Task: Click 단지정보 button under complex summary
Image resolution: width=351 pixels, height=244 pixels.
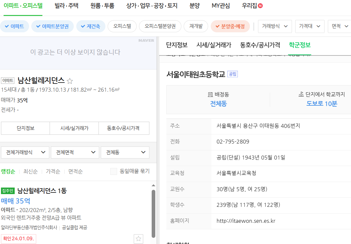Action: click(25, 128)
